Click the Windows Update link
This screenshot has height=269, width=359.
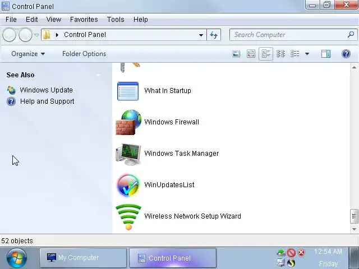click(46, 90)
